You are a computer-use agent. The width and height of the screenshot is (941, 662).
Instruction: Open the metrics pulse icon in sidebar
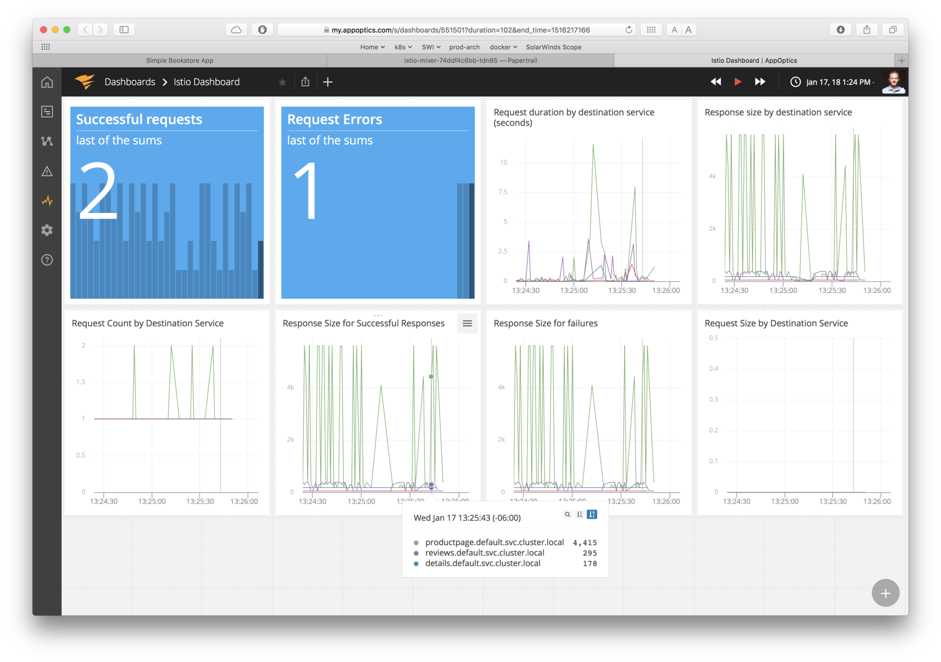47,201
